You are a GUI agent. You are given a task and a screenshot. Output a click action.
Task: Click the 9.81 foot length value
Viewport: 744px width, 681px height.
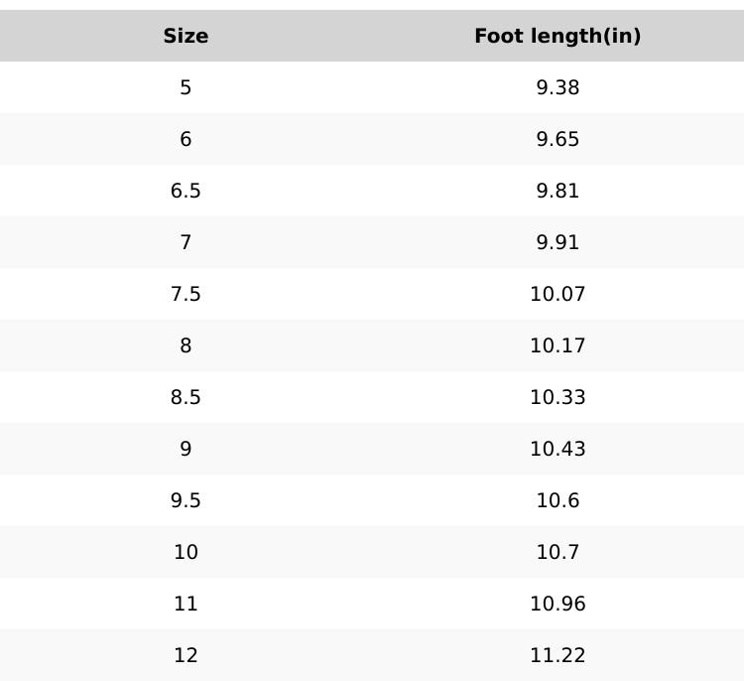[x=558, y=192]
